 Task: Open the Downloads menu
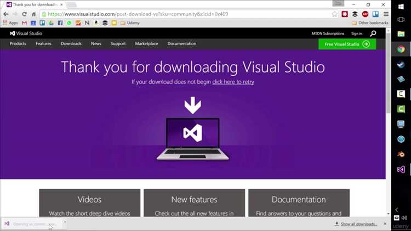click(x=71, y=43)
